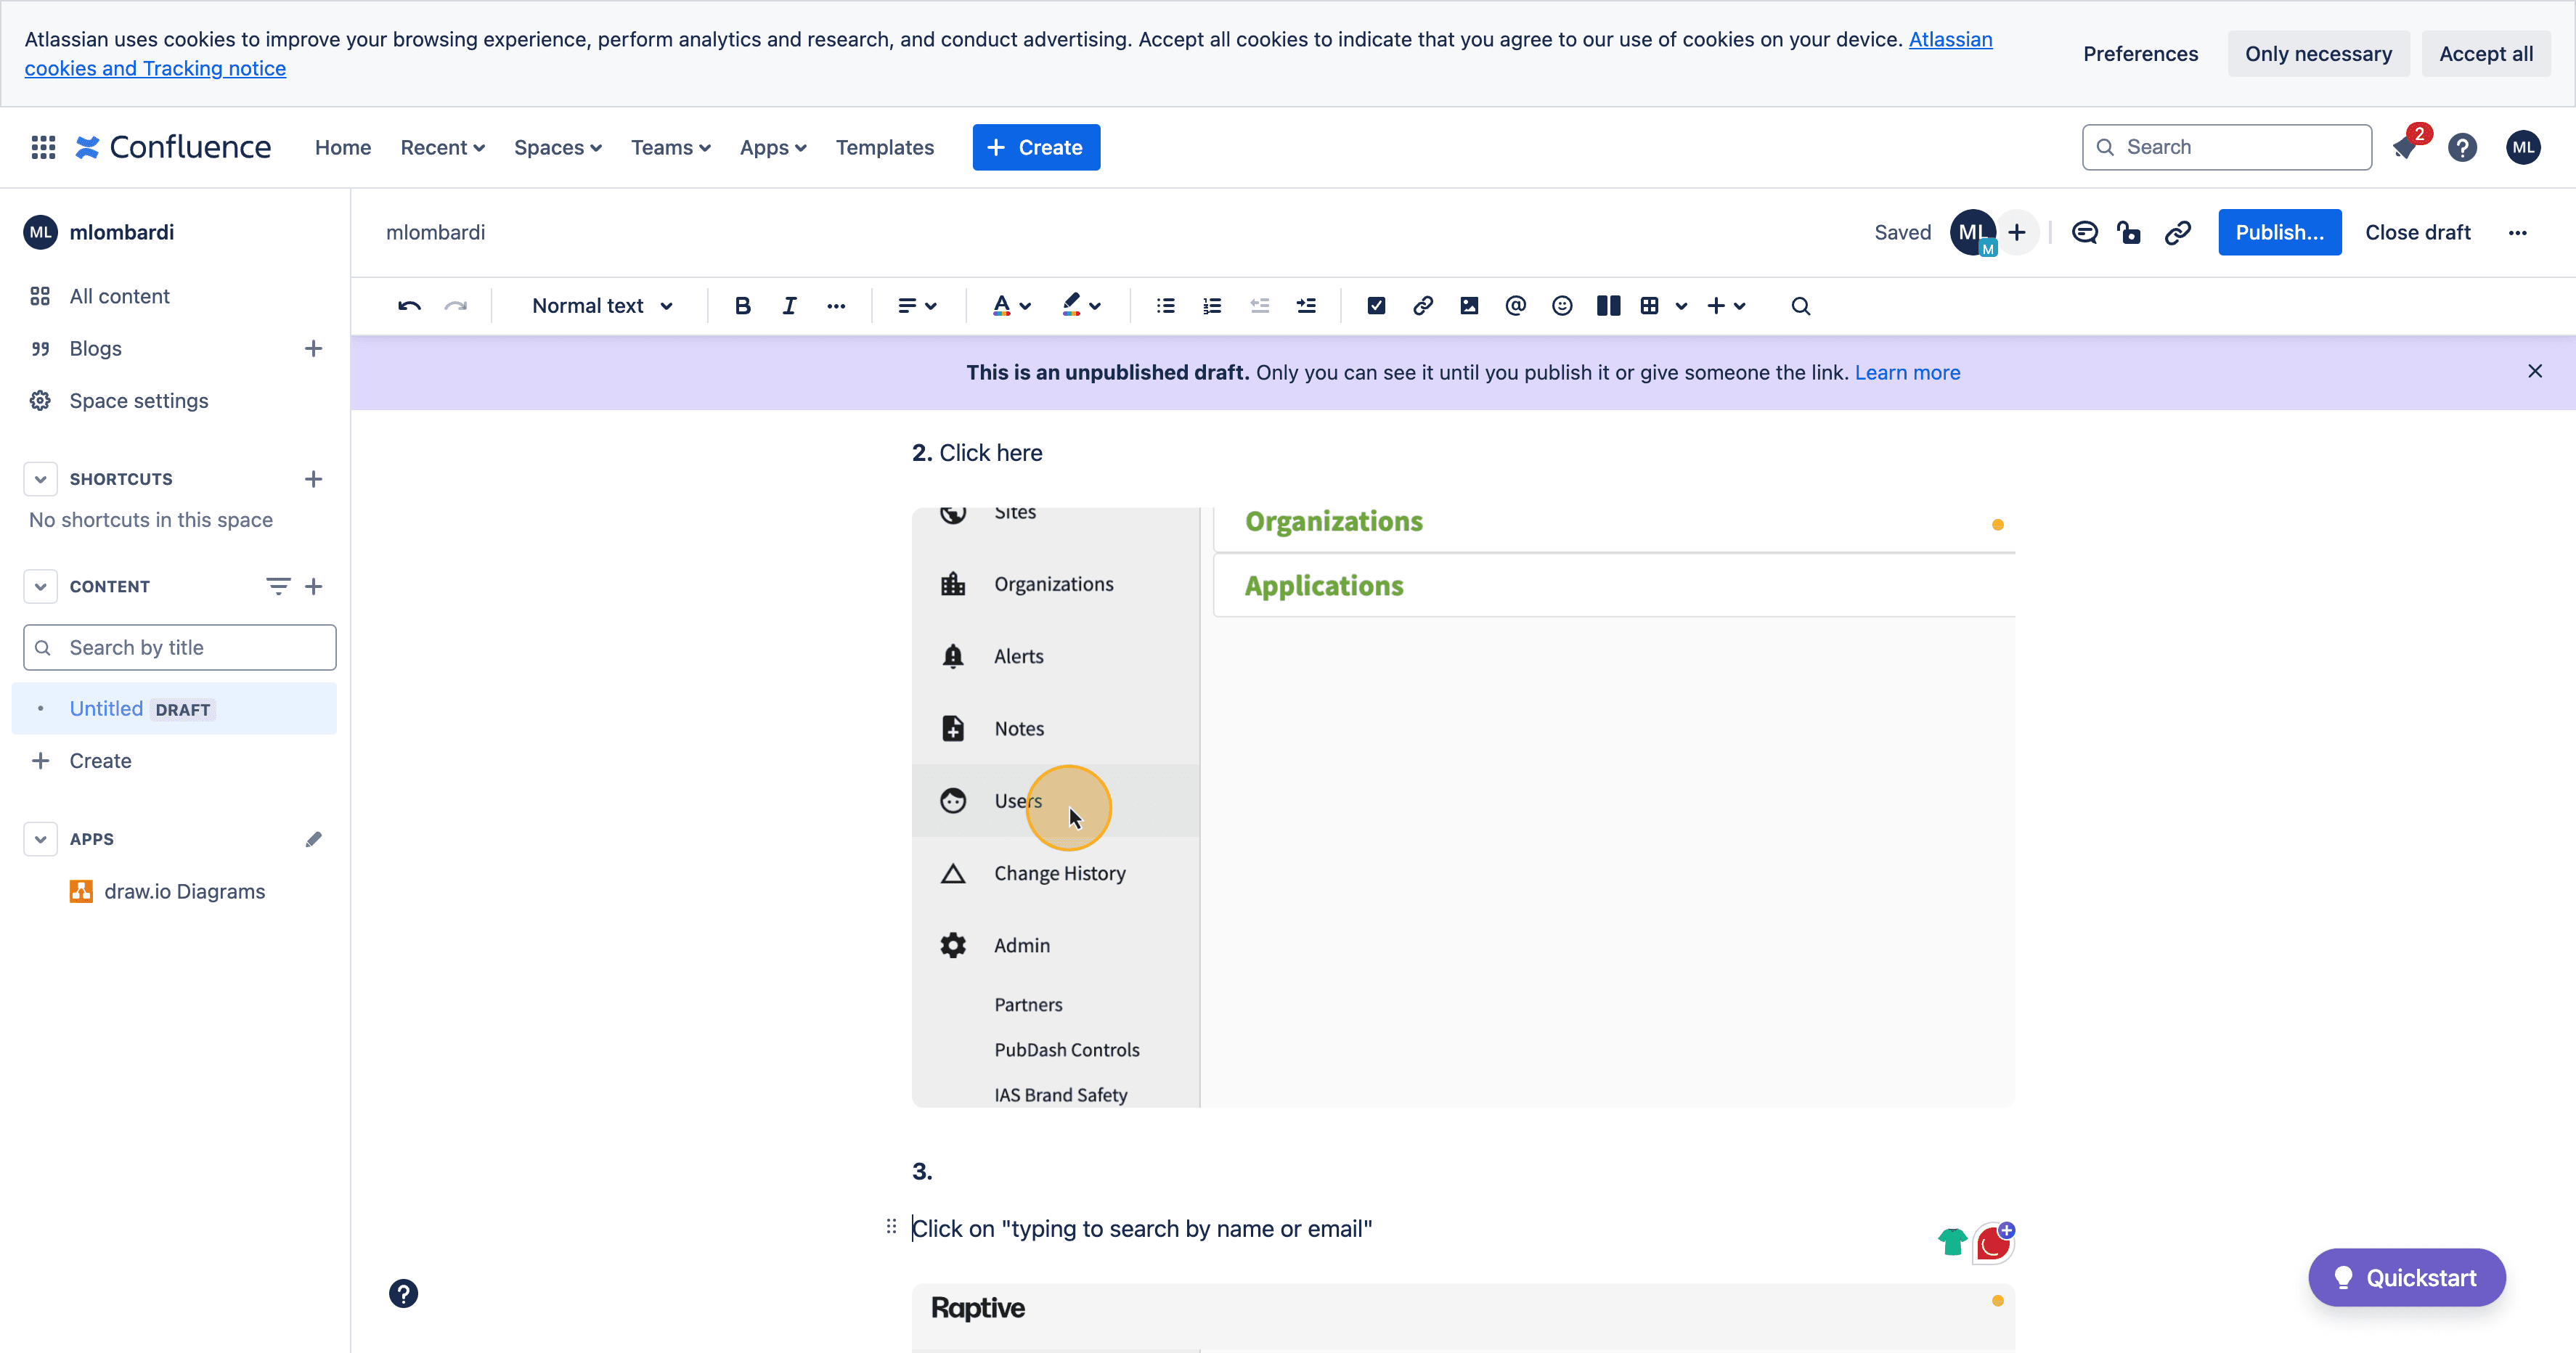Insert a columns layout
This screenshot has width=2576, height=1353.
click(x=1608, y=306)
